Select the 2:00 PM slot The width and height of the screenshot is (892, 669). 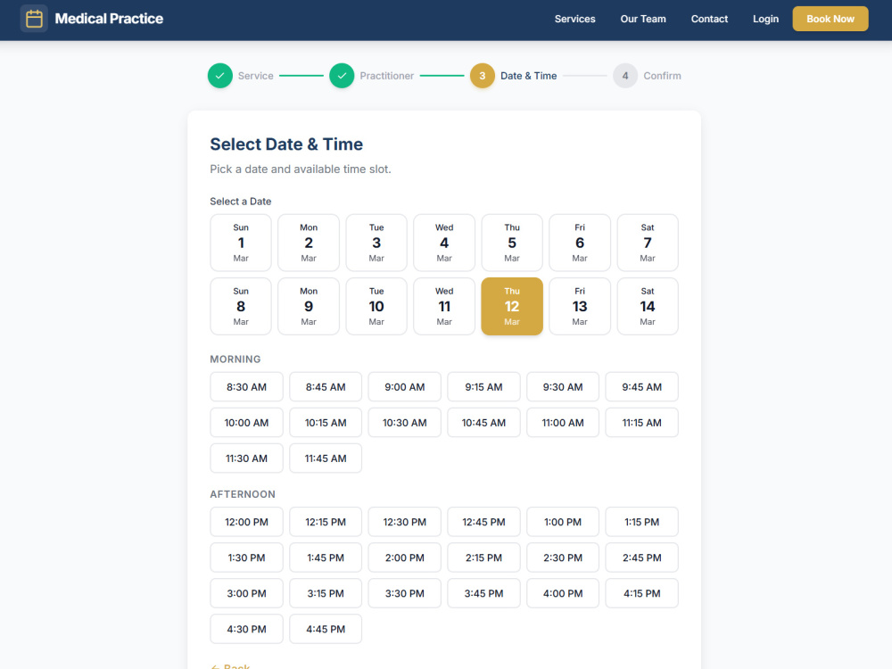[x=404, y=558]
